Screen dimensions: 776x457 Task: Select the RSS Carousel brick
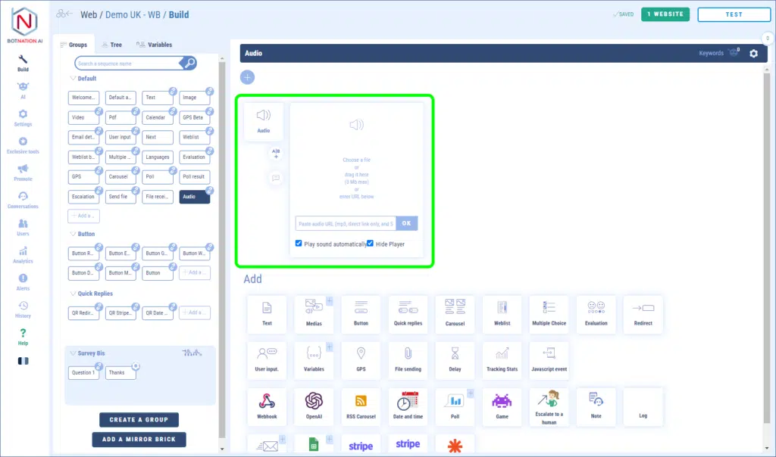tap(361, 407)
